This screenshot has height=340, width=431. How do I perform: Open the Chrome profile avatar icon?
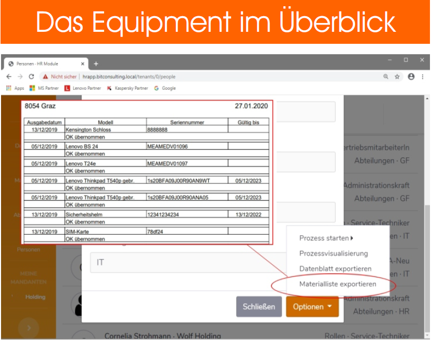(411, 77)
